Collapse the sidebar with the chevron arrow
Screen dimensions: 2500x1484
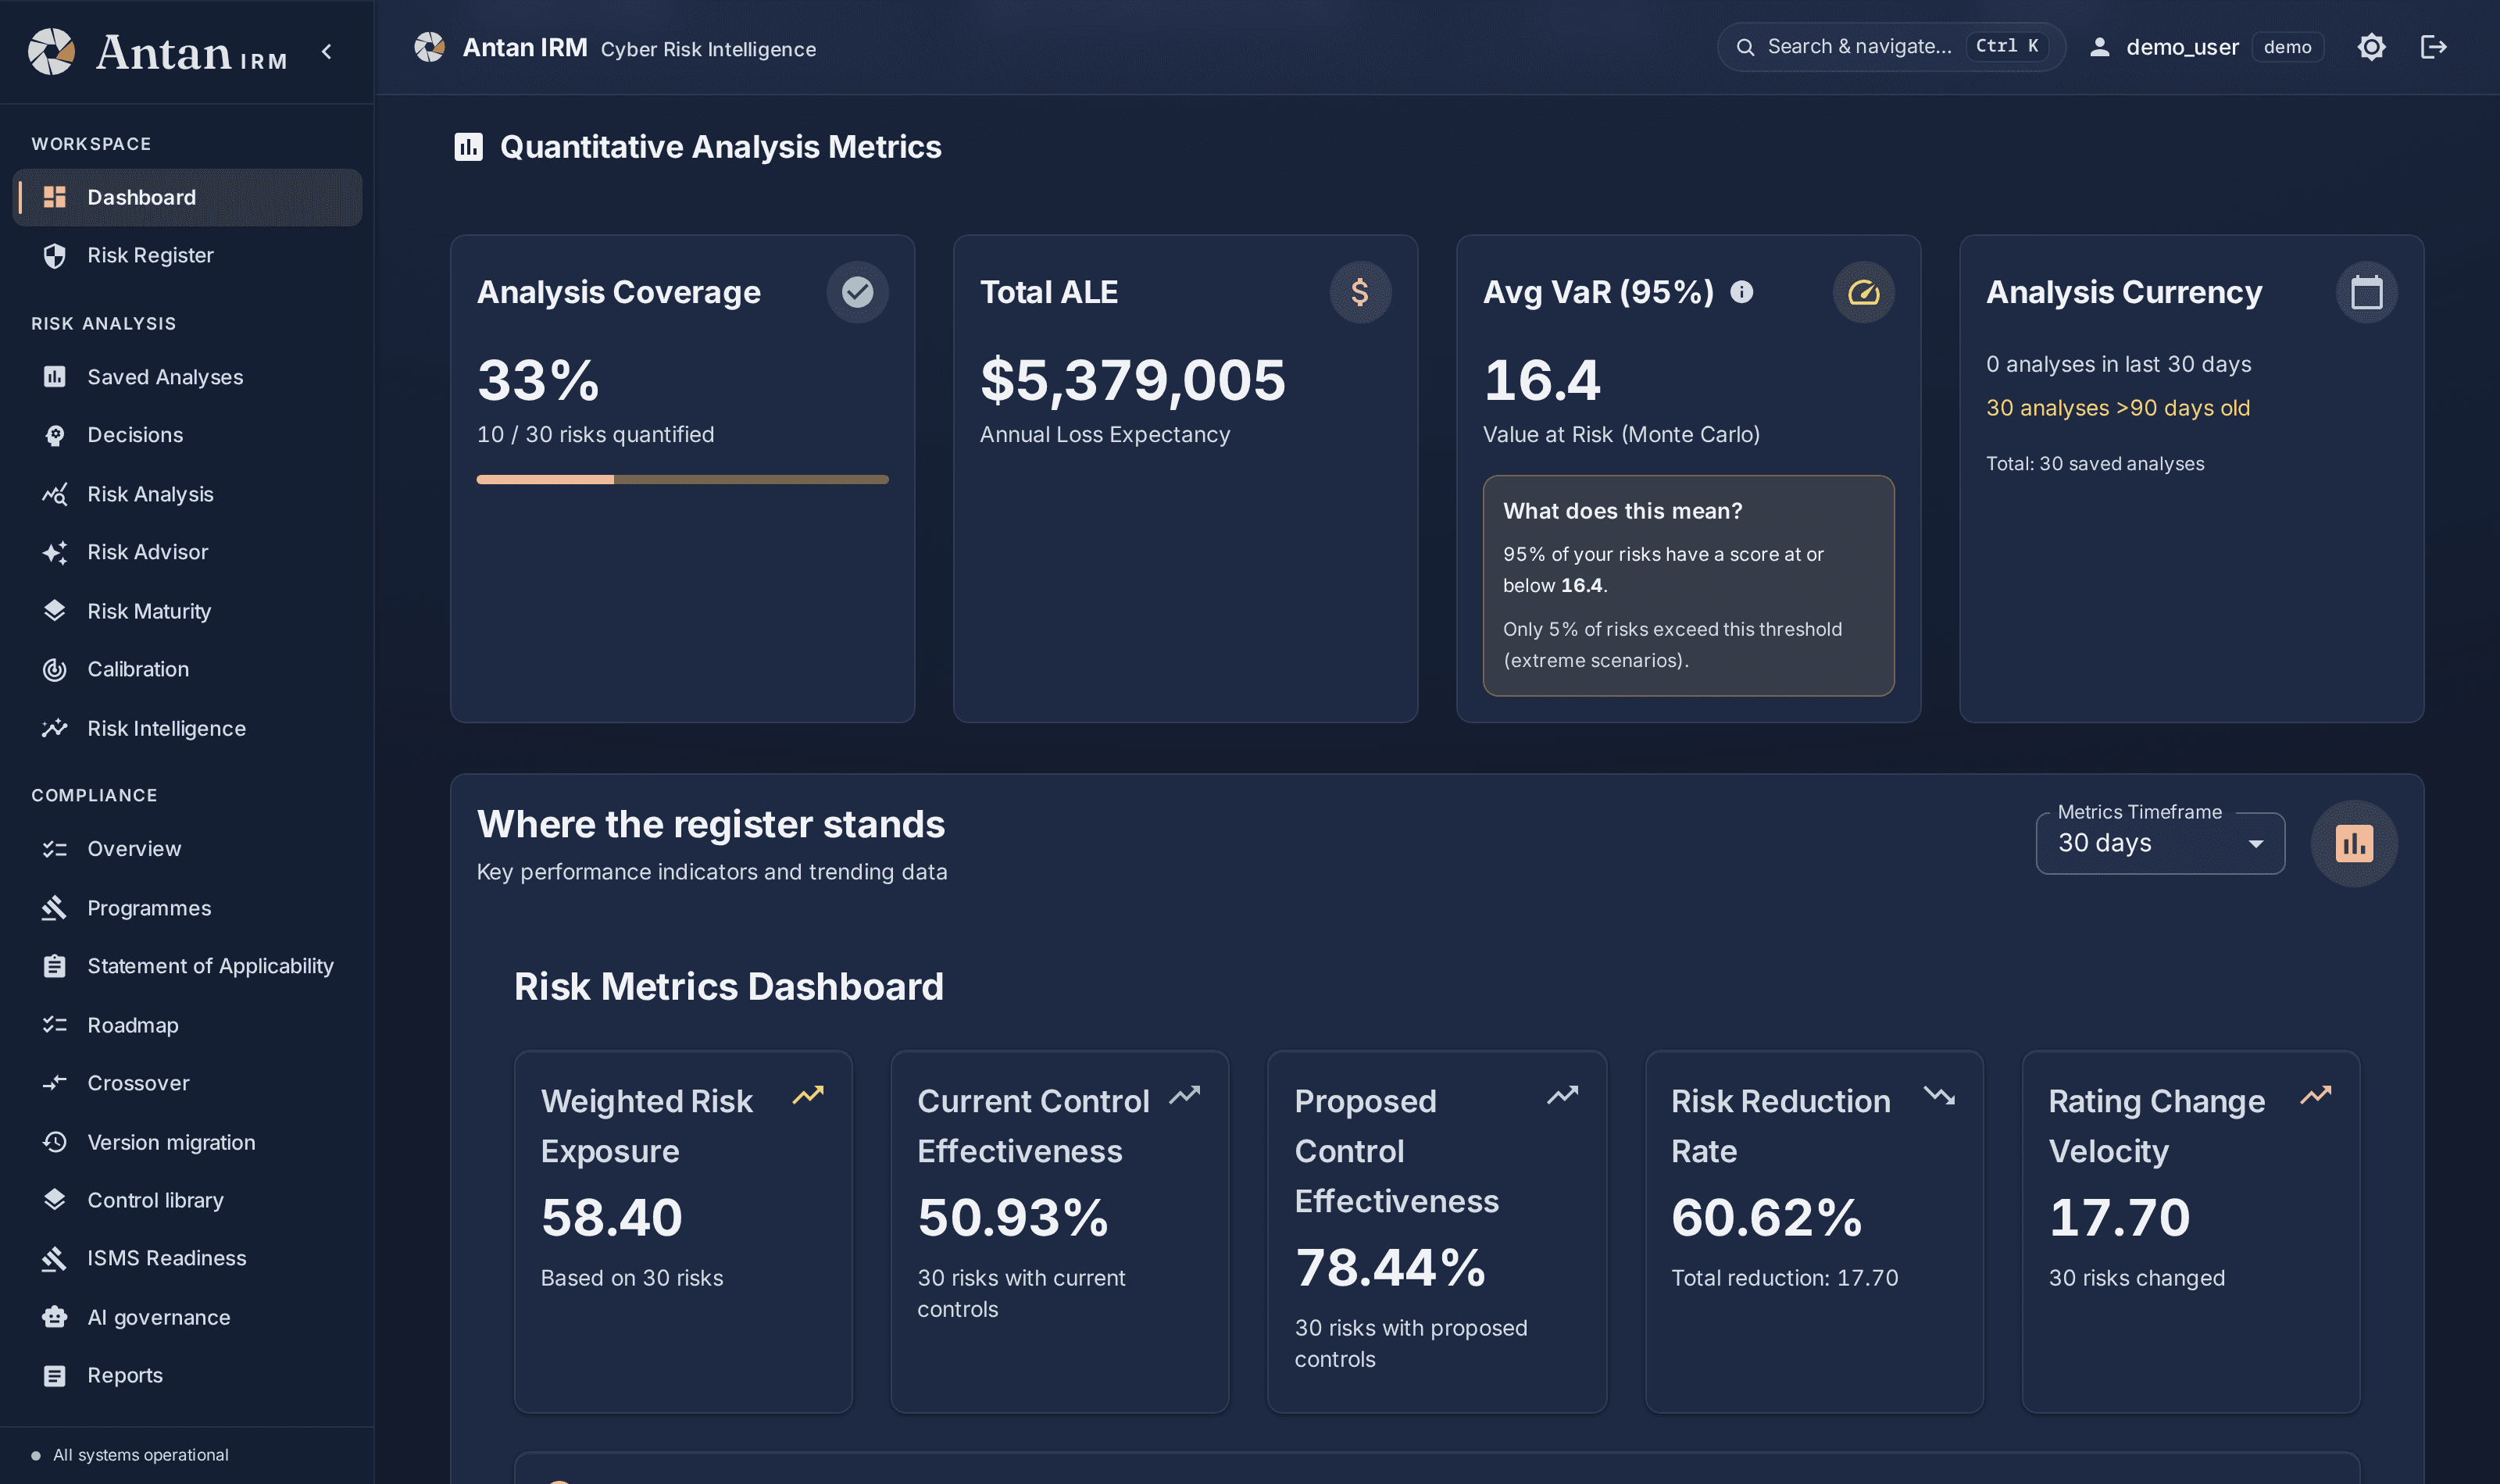326,51
